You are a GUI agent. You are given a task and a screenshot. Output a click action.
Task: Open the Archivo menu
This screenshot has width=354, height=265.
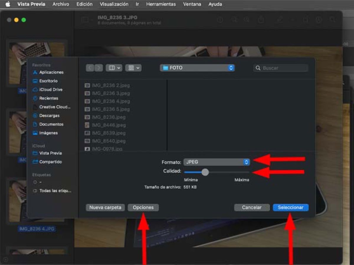click(x=61, y=4)
